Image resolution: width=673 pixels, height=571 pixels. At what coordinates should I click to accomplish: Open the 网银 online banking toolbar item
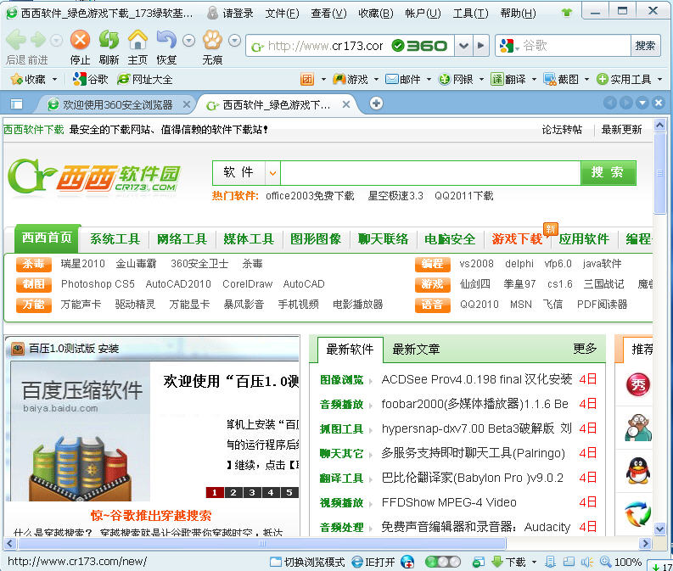tap(456, 80)
